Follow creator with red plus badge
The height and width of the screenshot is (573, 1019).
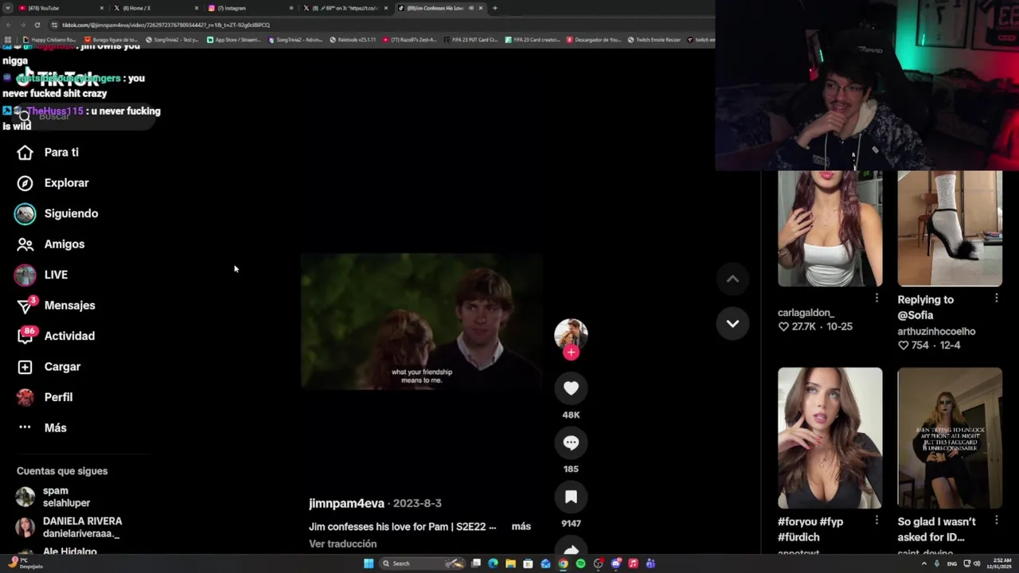[x=571, y=353]
